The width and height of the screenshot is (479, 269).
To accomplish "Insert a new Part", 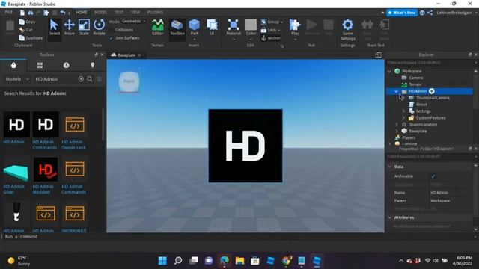I will point(195,28).
